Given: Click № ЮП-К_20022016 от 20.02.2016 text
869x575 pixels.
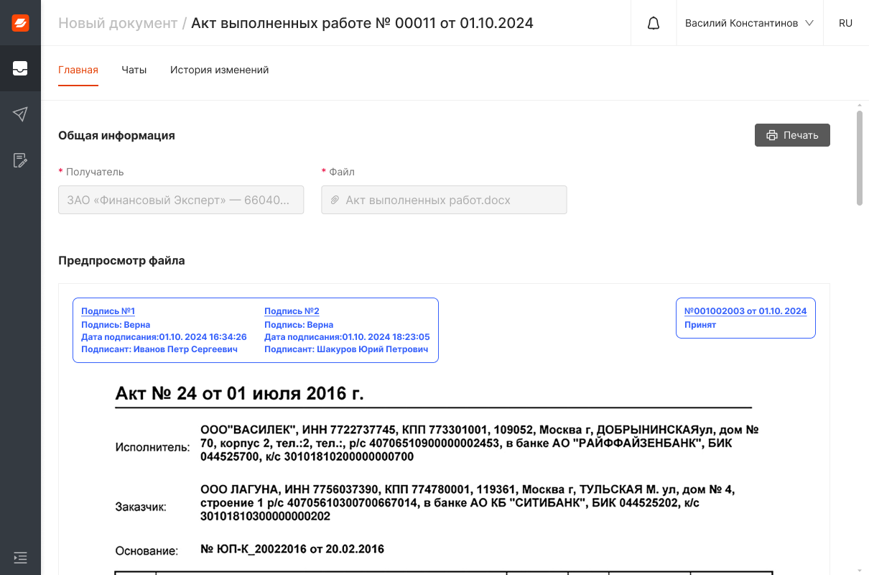Looking at the screenshot, I should [292, 549].
